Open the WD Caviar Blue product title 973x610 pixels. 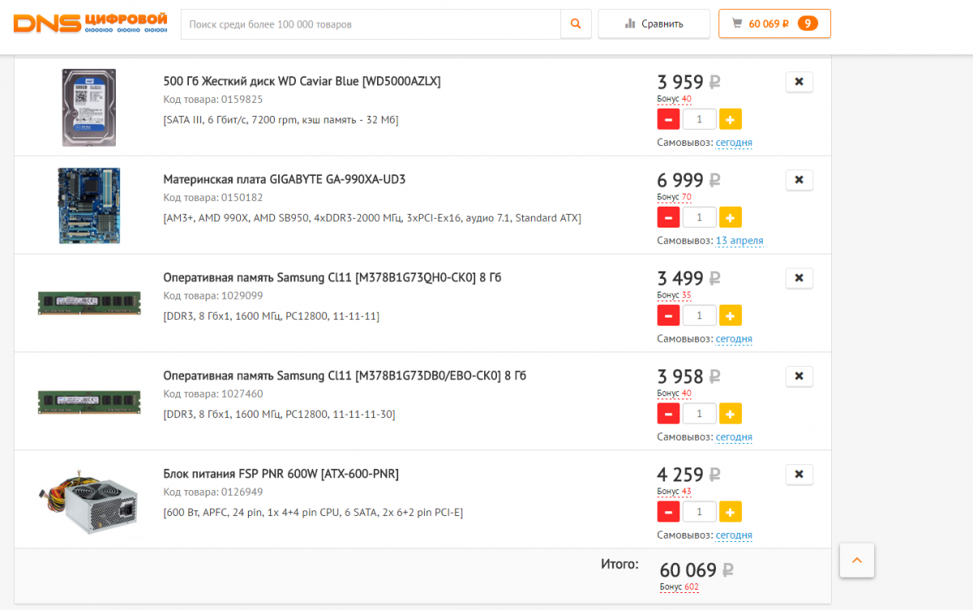click(x=302, y=81)
